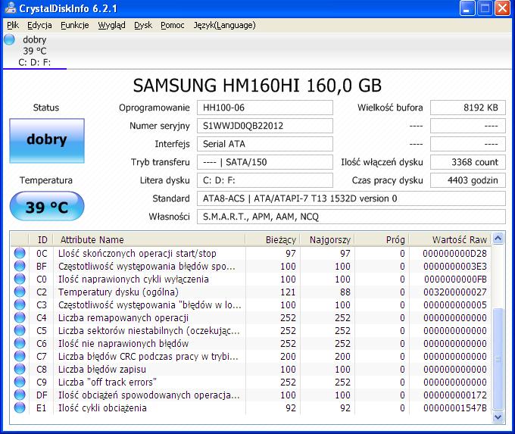
Task: Select row 'Liczba remapowanych operacji'
Action: [x=251, y=317]
